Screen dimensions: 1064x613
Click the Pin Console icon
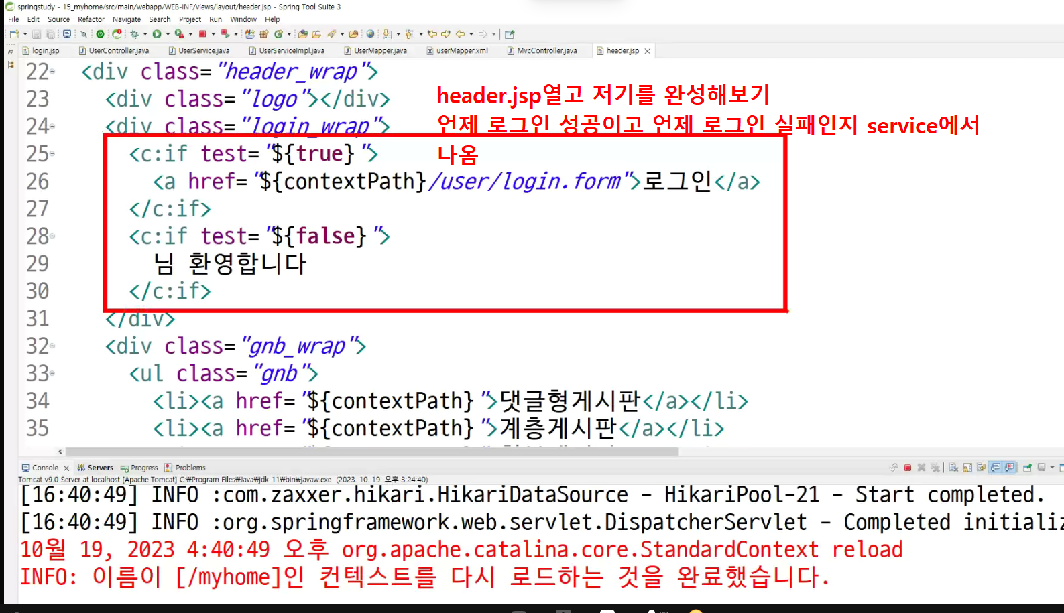(1027, 468)
